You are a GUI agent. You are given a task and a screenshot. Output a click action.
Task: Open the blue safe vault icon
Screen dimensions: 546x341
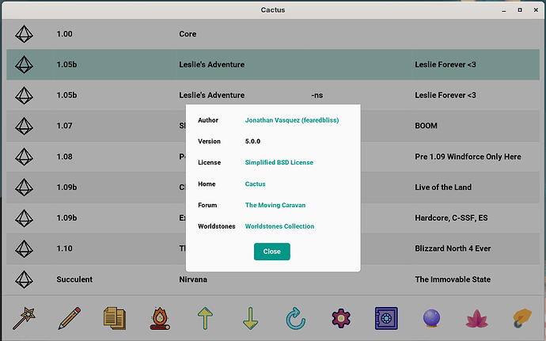coord(386,318)
